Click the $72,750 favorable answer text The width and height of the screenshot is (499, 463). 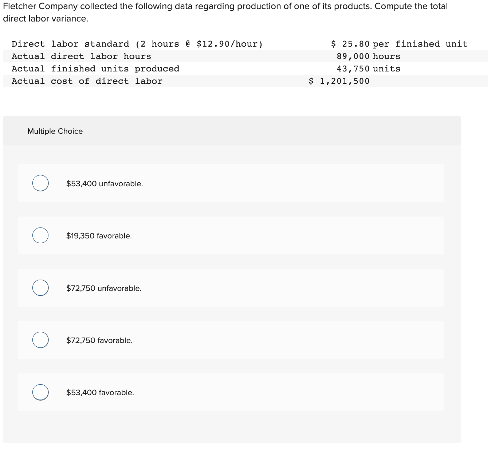pos(99,340)
